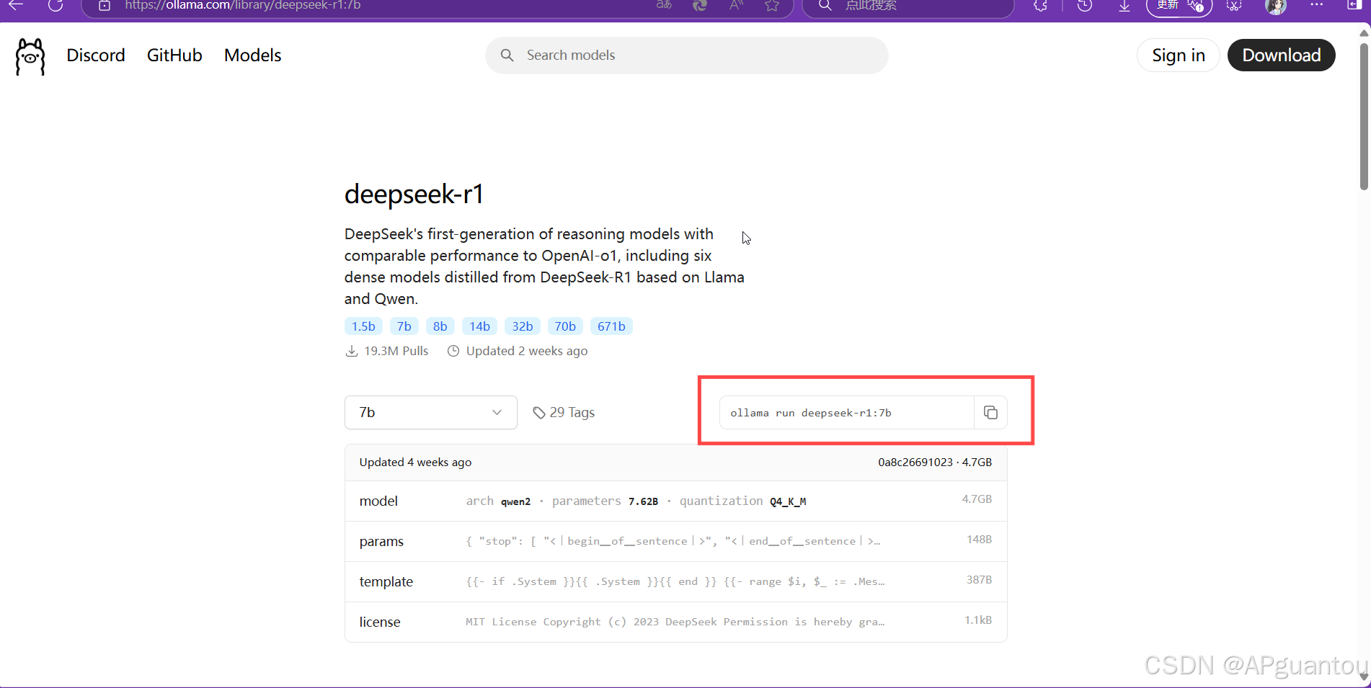Click the parameters 7.62B value
The image size is (1371, 688).
point(643,501)
